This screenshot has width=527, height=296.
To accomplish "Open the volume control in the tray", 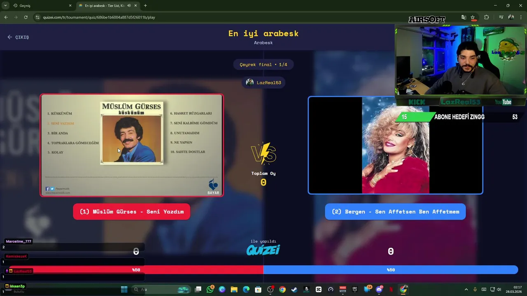I will (x=499, y=289).
